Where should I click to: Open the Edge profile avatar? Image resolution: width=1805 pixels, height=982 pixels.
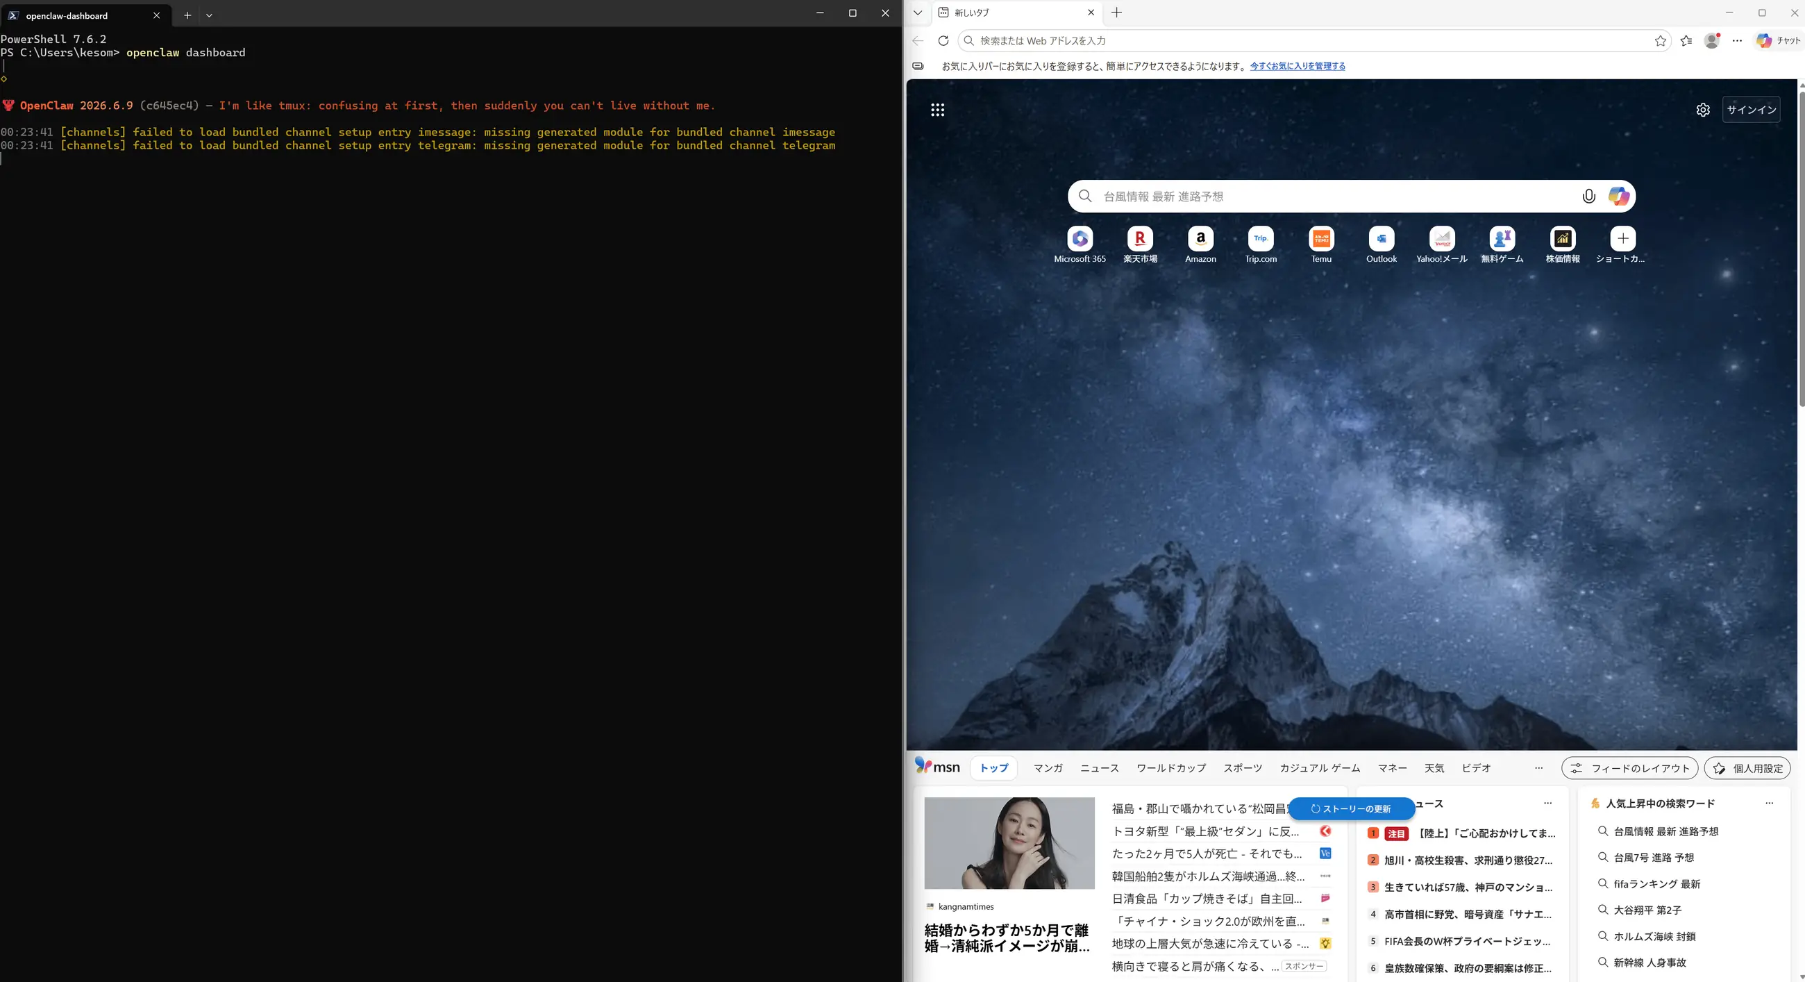point(1712,41)
